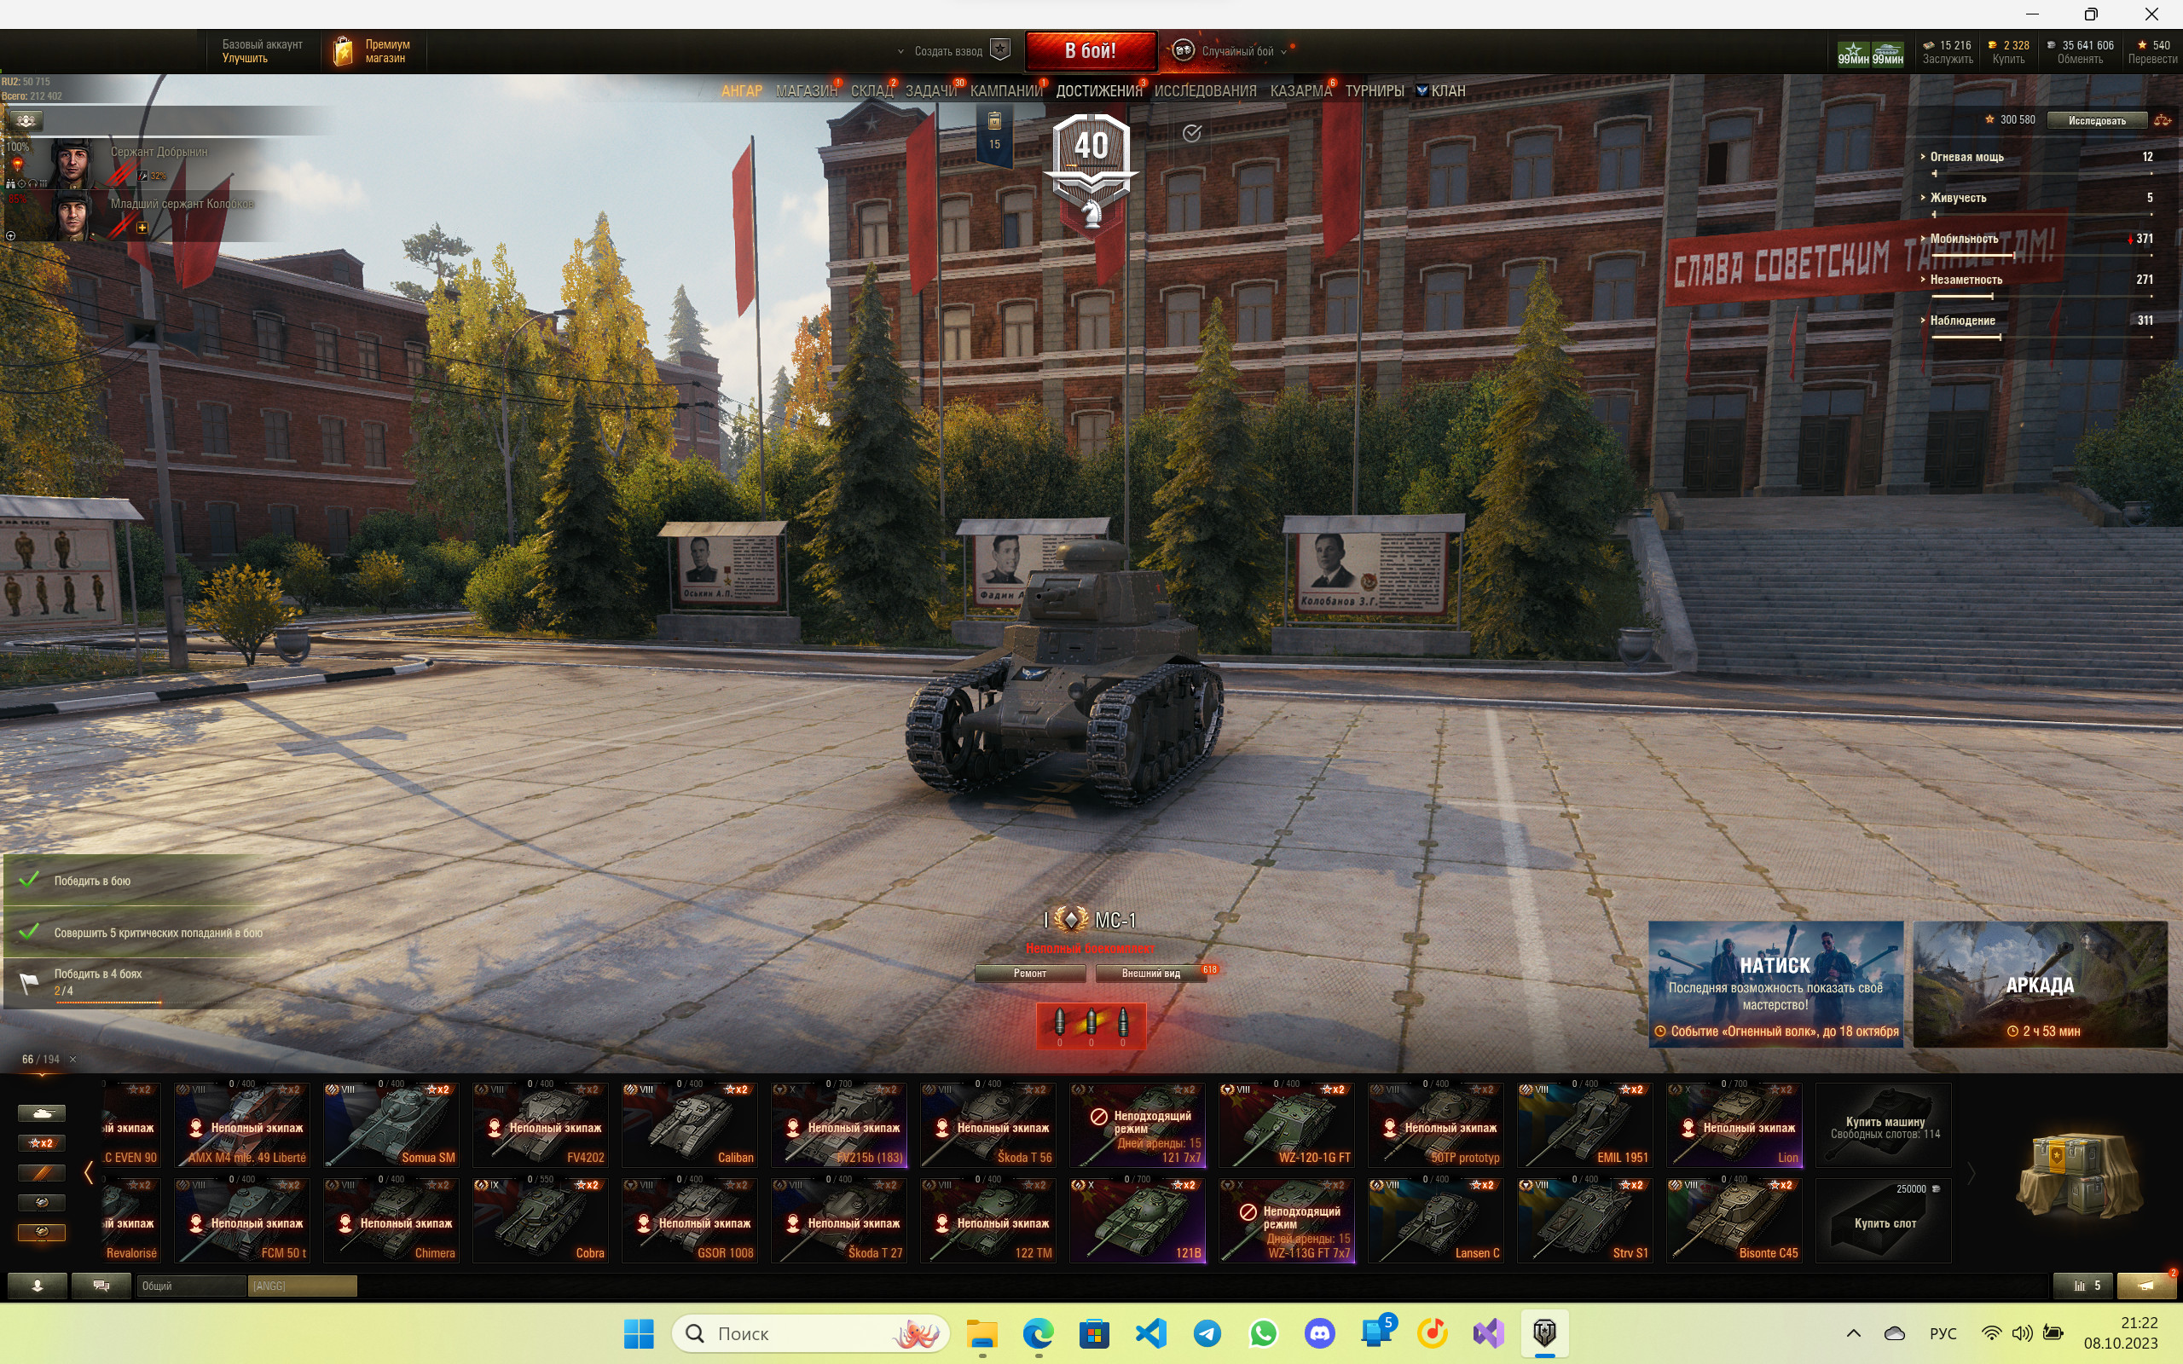Viewport: 2183px width, 1364px height.
Task: Toggle the highlighted laurel badge carousel filter
Action: tap(42, 1233)
